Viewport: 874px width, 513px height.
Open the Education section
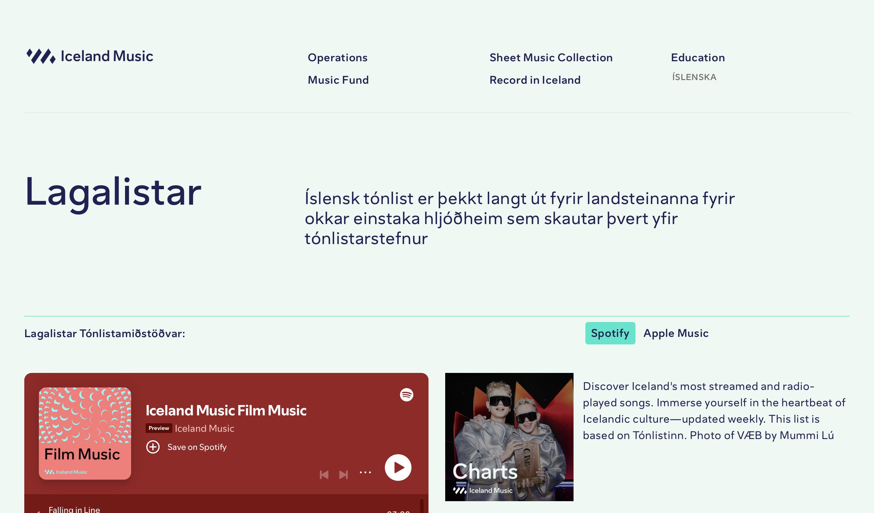[x=698, y=58]
